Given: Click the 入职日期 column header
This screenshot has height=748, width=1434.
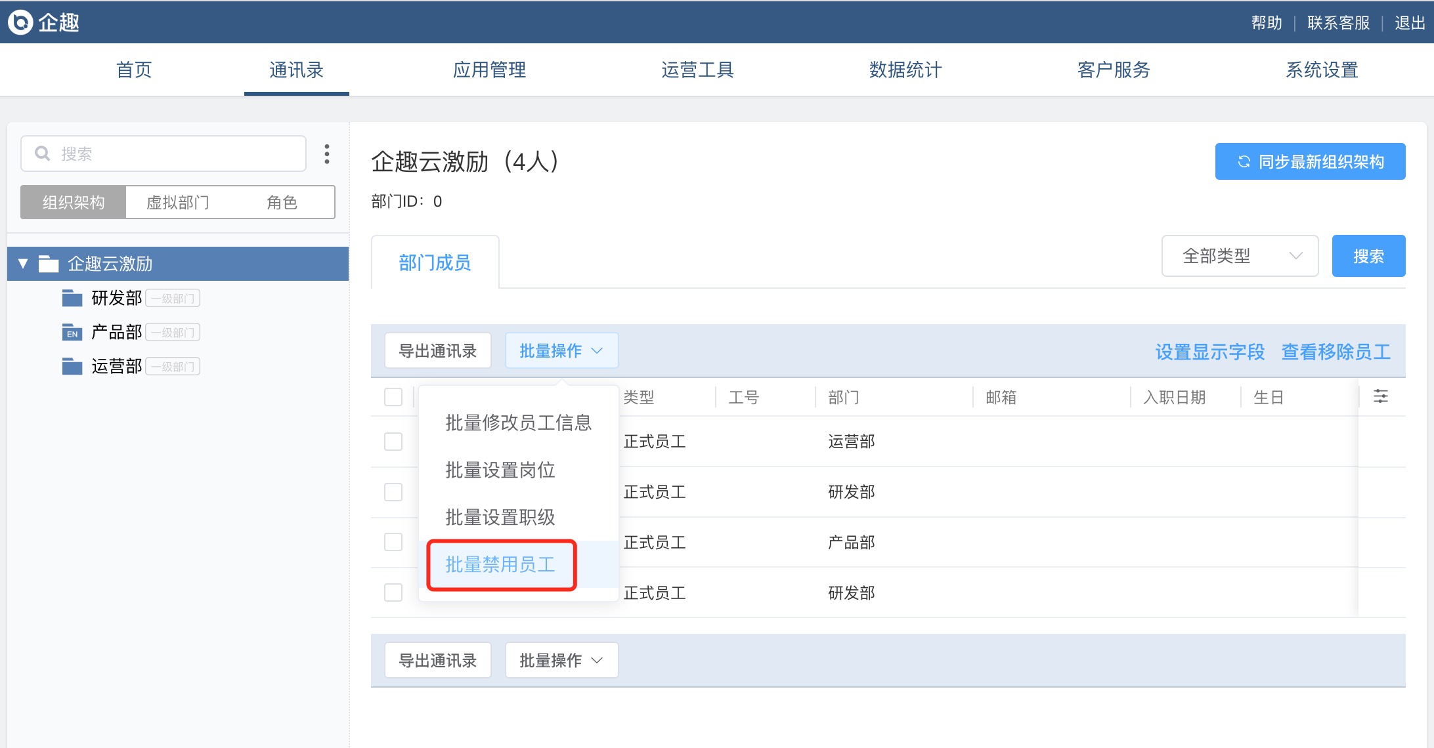Looking at the screenshot, I should 1175,397.
